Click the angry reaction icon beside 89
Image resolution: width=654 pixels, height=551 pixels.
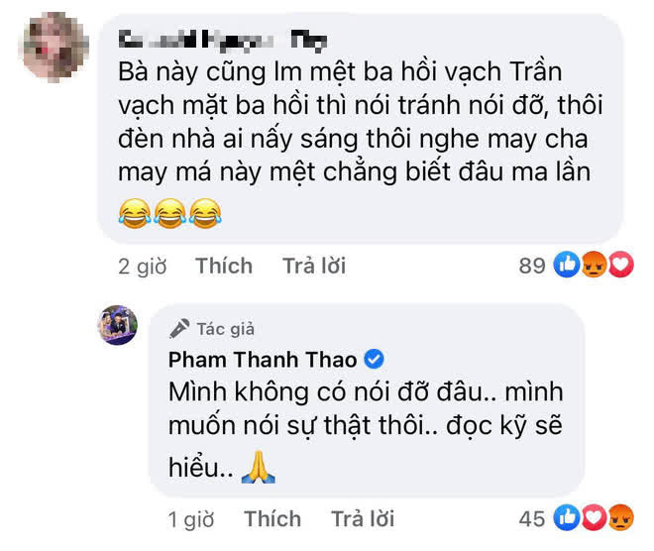click(x=594, y=265)
